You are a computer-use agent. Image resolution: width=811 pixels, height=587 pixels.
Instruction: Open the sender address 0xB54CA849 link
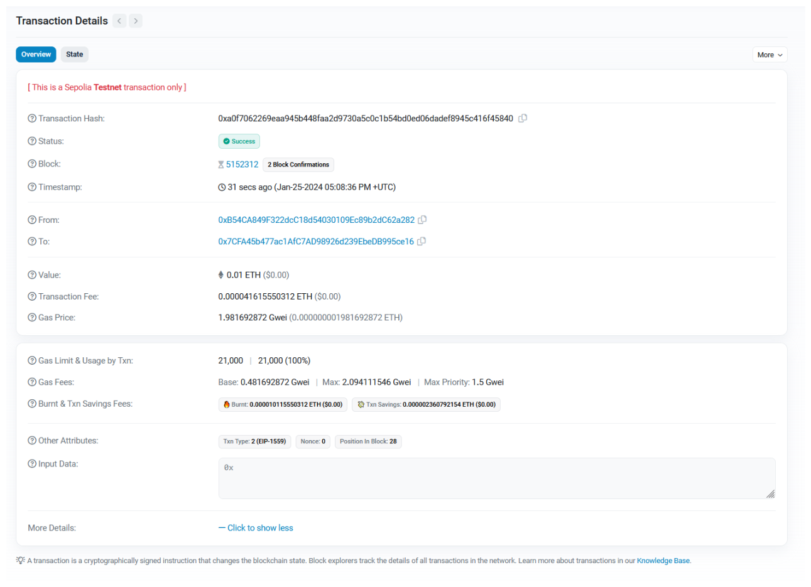click(x=316, y=220)
